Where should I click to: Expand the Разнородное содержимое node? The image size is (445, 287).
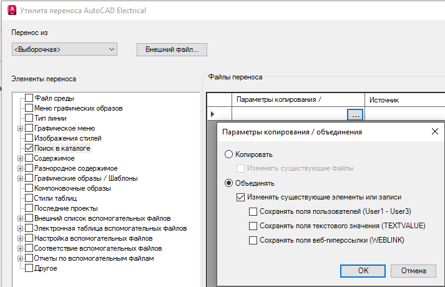point(20,168)
